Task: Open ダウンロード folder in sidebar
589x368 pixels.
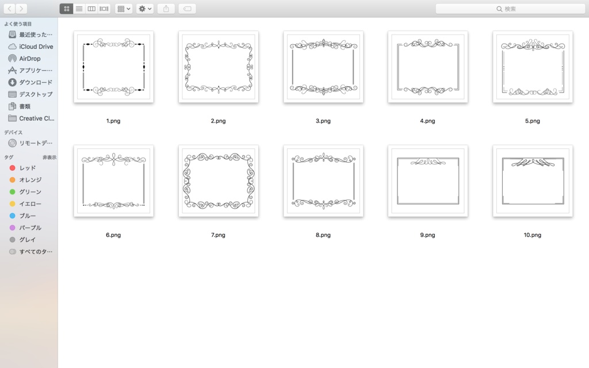Action: pyautogui.click(x=30, y=82)
